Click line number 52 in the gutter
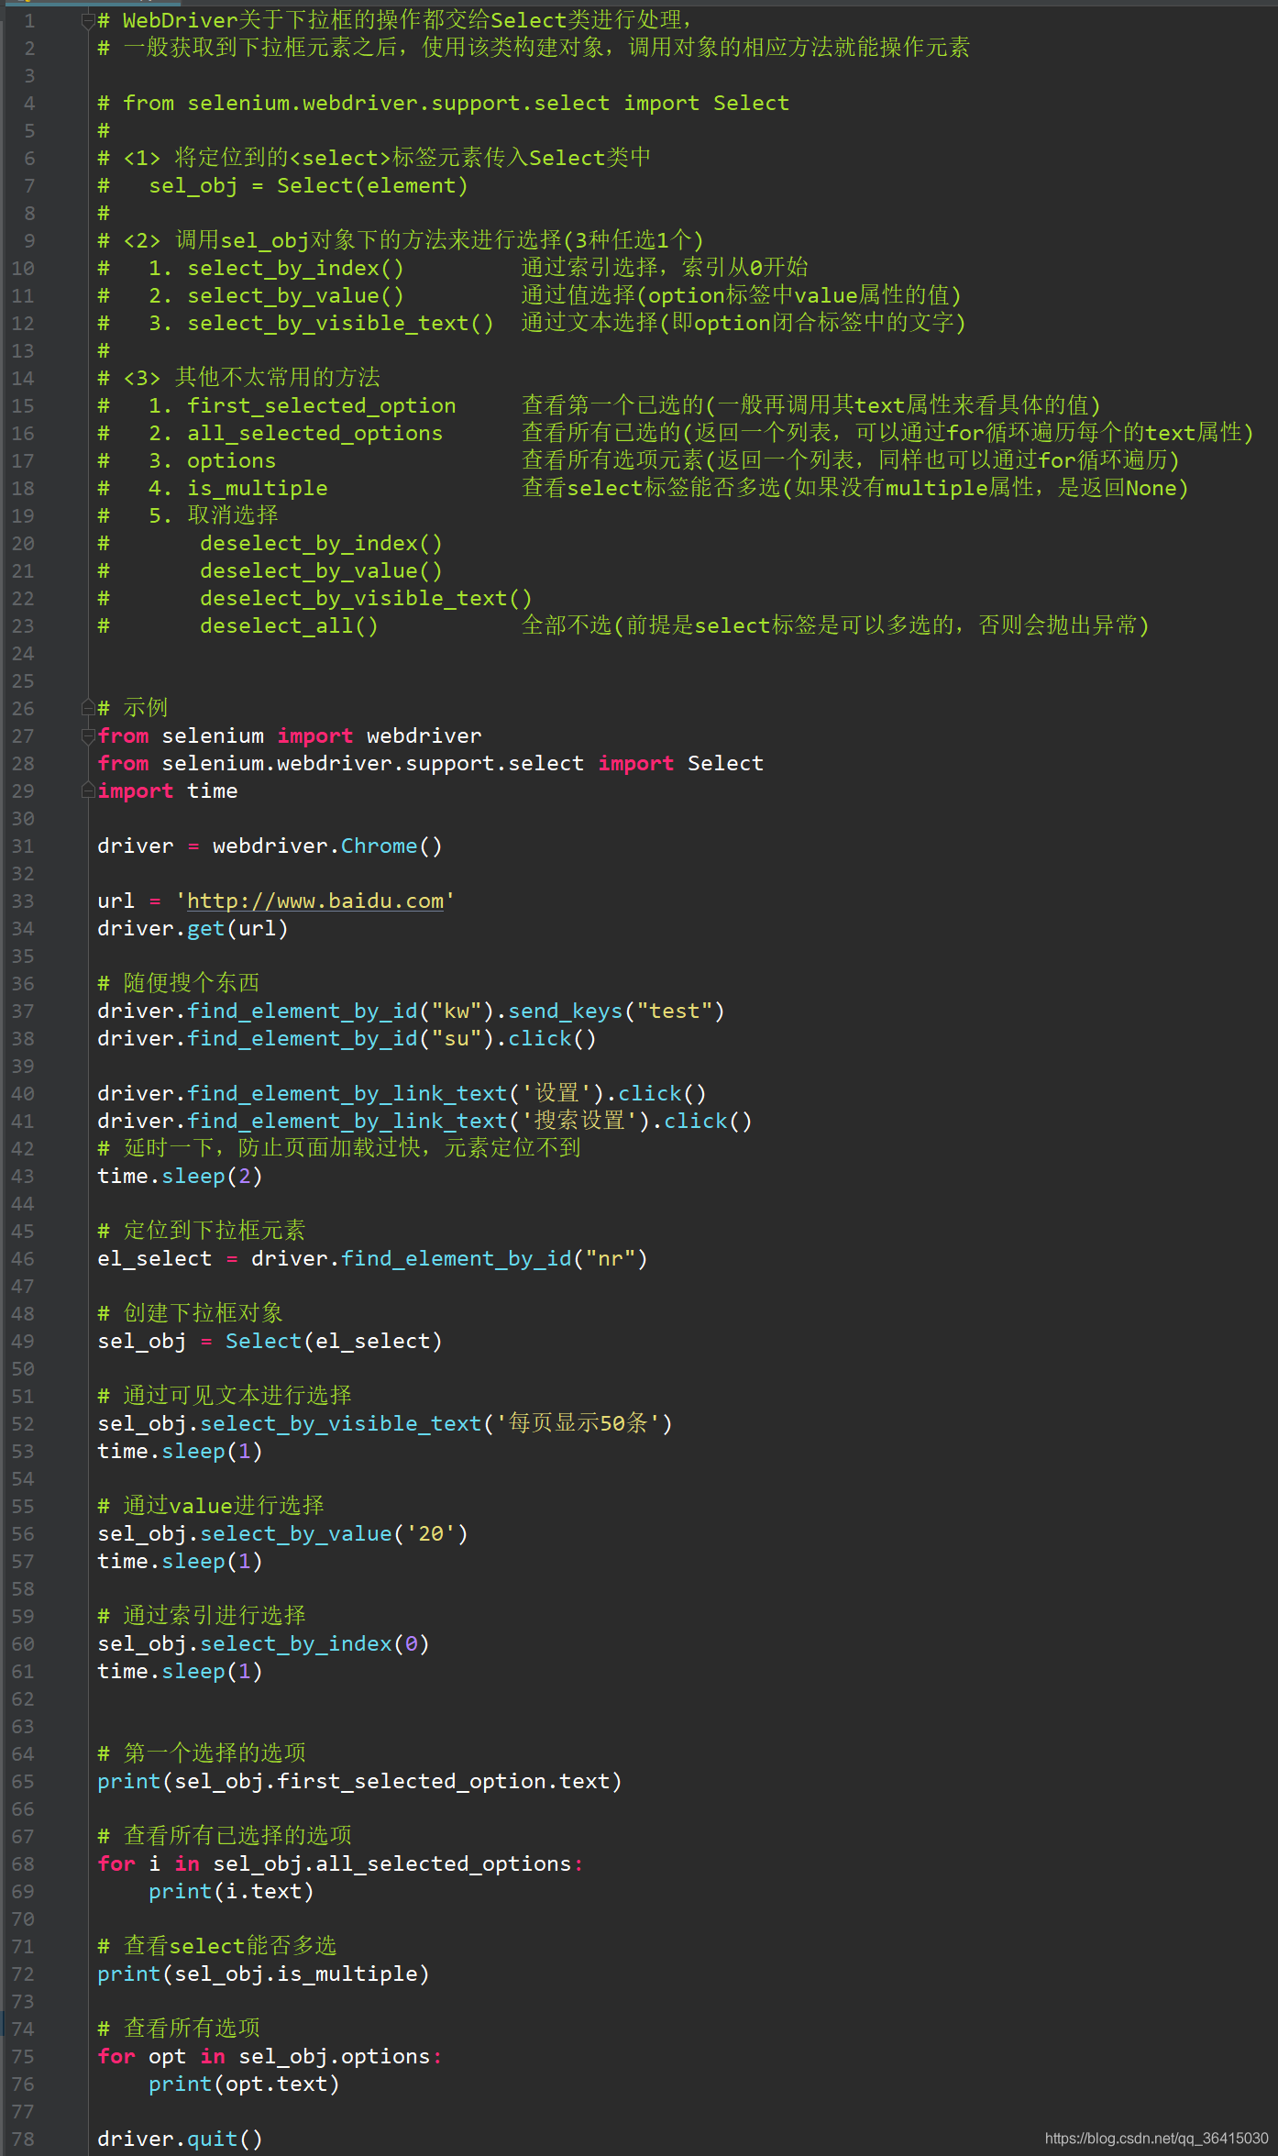Image resolution: width=1278 pixels, height=2156 pixels. 23,1423
